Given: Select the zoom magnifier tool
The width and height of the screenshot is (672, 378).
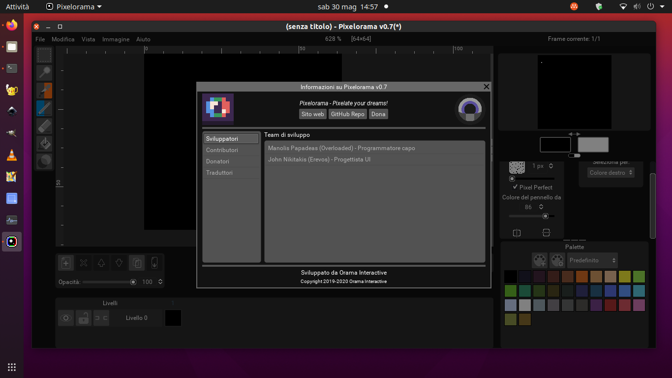Looking at the screenshot, I should (44, 73).
